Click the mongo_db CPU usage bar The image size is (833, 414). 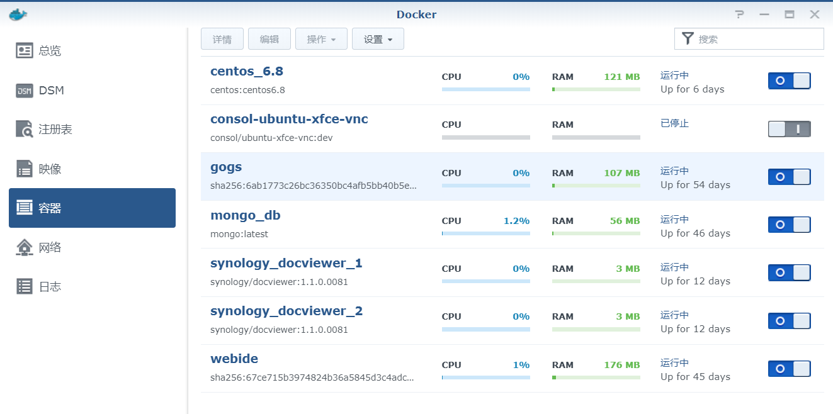point(486,233)
